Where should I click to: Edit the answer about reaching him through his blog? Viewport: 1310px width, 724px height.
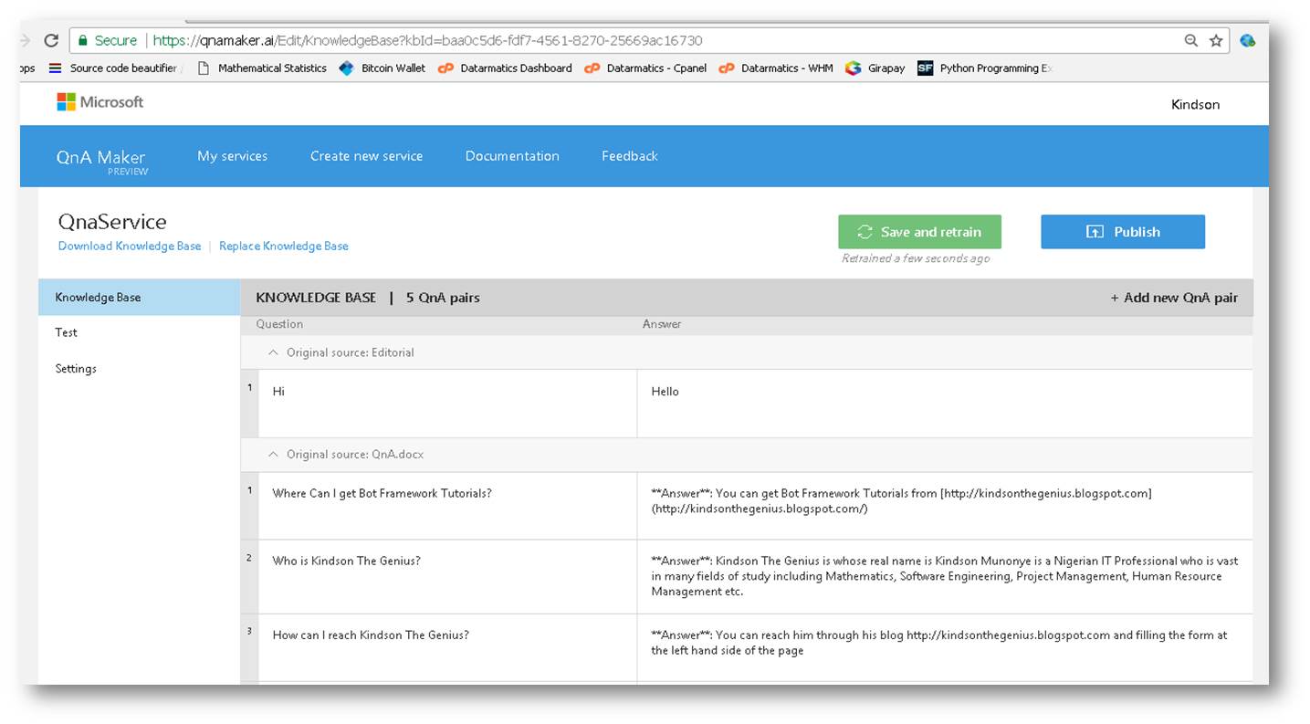click(945, 648)
